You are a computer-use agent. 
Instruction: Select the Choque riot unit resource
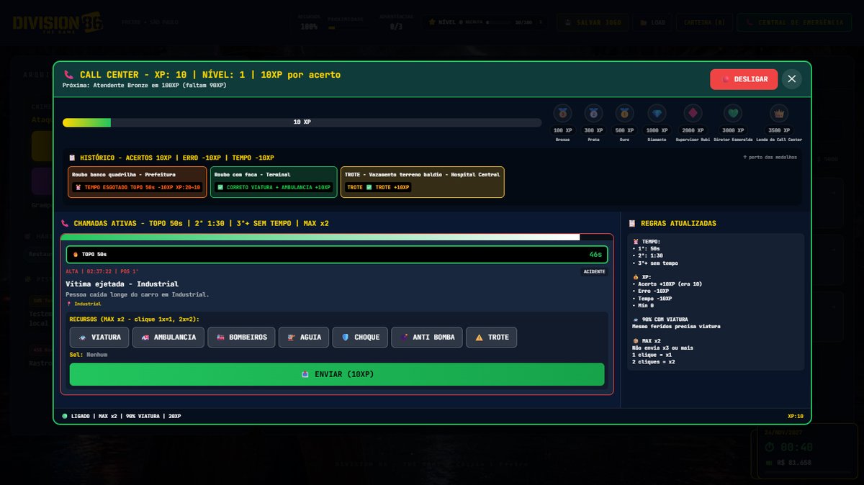click(361, 337)
